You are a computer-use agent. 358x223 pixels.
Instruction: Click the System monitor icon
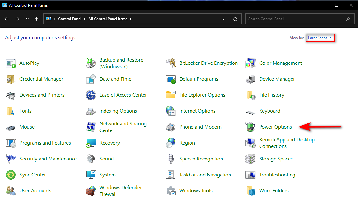tap(91, 175)
